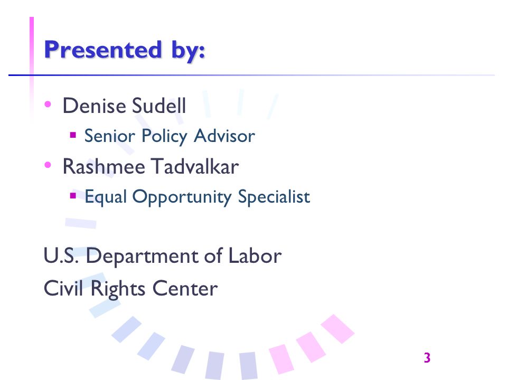Click the pink bullet beside Rashmee Tadvalkar
Viewport: 507px width, 380px height.
pyautogui.click(x=48, y=165)
